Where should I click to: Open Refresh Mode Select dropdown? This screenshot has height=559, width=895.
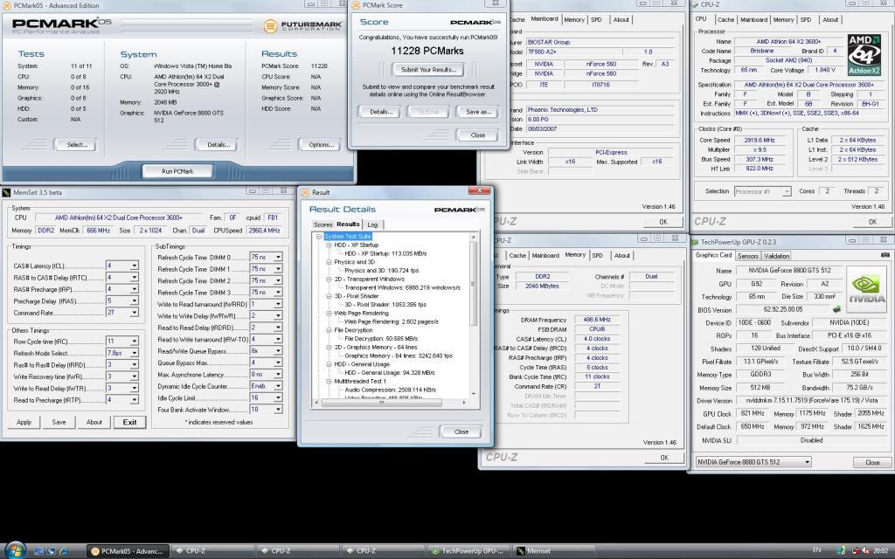[x=134, y=353]
